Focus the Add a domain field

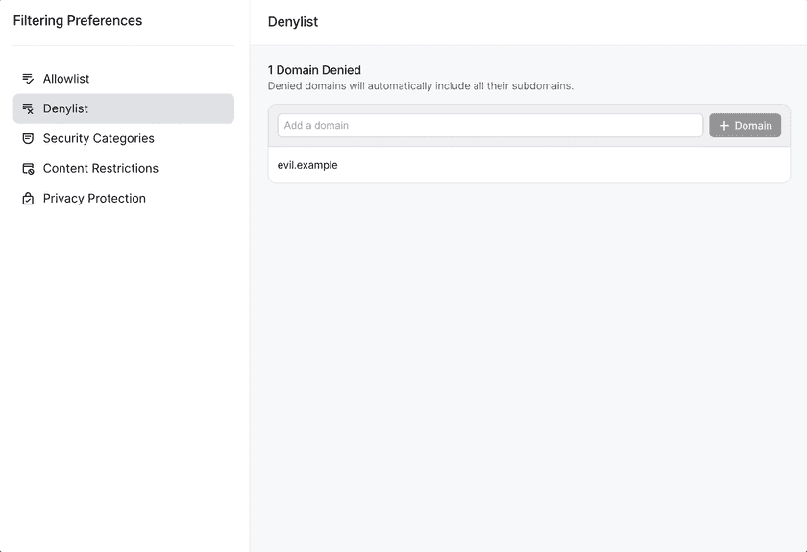tap(490, 126)
